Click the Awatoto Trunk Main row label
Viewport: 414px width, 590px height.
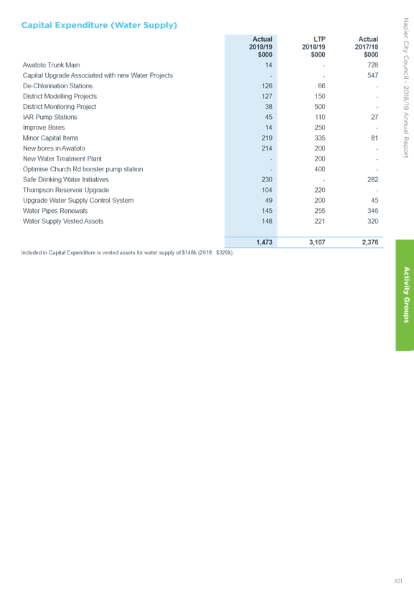pos(51,65)
